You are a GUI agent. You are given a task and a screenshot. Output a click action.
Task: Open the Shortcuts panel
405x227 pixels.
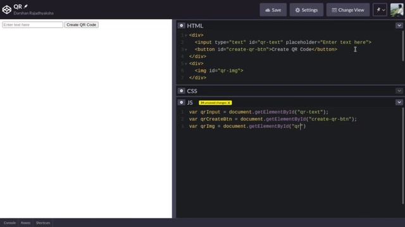coord(43,223)
